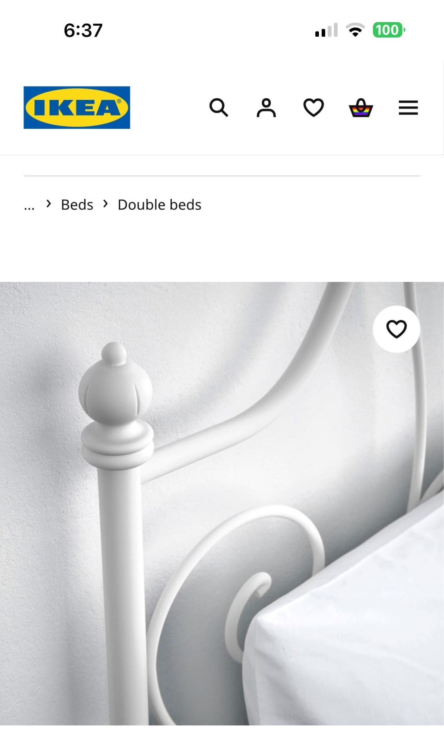Navigate to the Double beds breadcrumb link
The height and width of the screenshot is (729, 444).
(x=159, y=205)
